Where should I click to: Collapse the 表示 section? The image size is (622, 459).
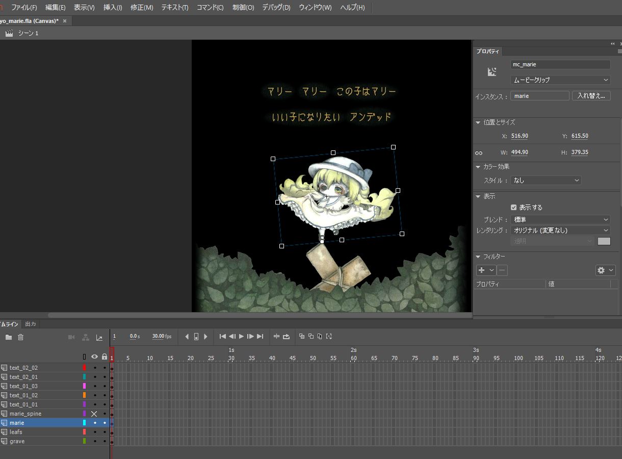[x=478, y=196]
